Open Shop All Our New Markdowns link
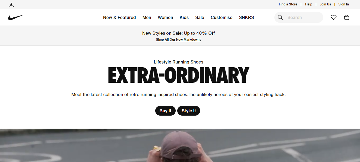Screen dimensions: 360x162 (178, 40)
